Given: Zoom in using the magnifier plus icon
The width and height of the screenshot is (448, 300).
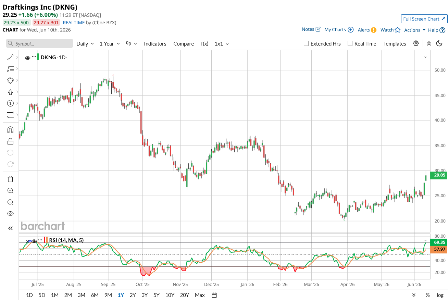Looking at the screenshot, I should click(10, 191).
